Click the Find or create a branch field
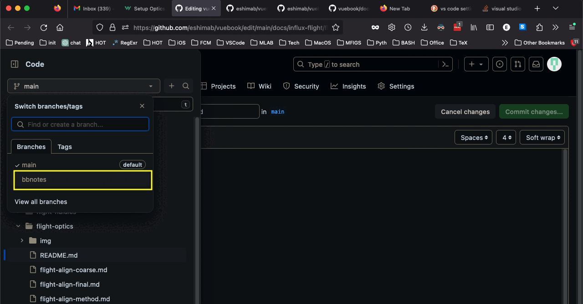 pyautogui.click(x=80, y=124)
